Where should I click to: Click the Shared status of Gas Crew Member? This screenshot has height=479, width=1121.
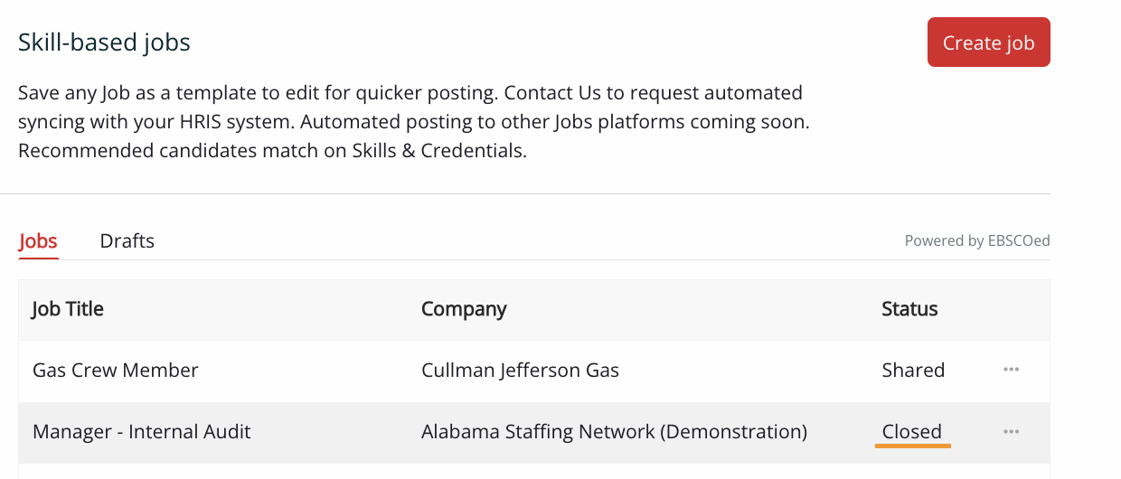913,370
